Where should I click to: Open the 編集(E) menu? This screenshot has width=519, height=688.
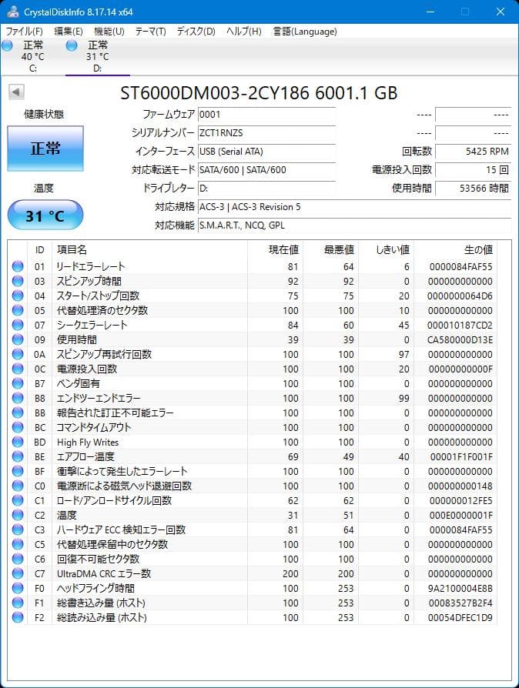pos(68,31)
